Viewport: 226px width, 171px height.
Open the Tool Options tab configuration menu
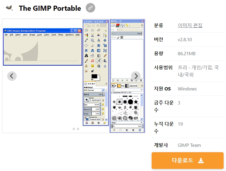[106, 84]
